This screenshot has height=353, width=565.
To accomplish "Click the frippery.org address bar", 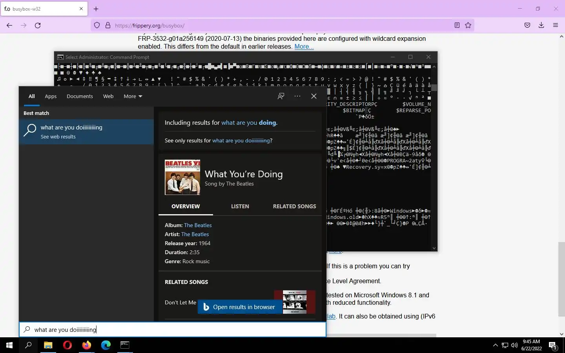I will point(282,25).
